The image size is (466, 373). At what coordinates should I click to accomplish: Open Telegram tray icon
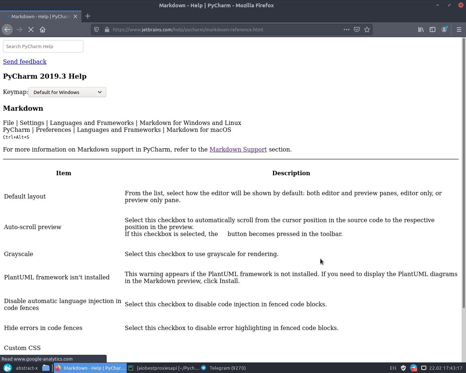click(x=413, y=368)
